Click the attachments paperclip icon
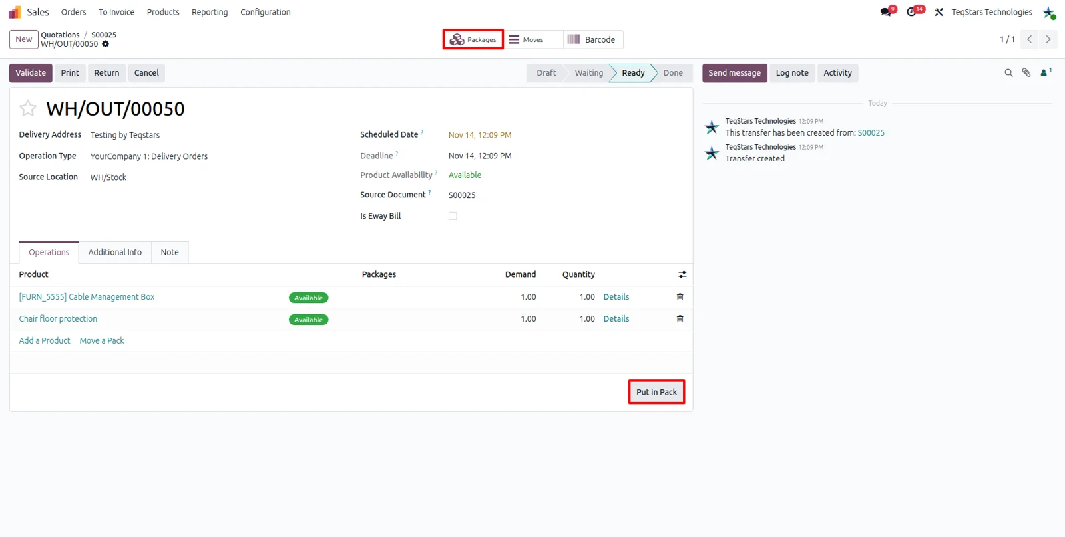 click(1026, 73)
